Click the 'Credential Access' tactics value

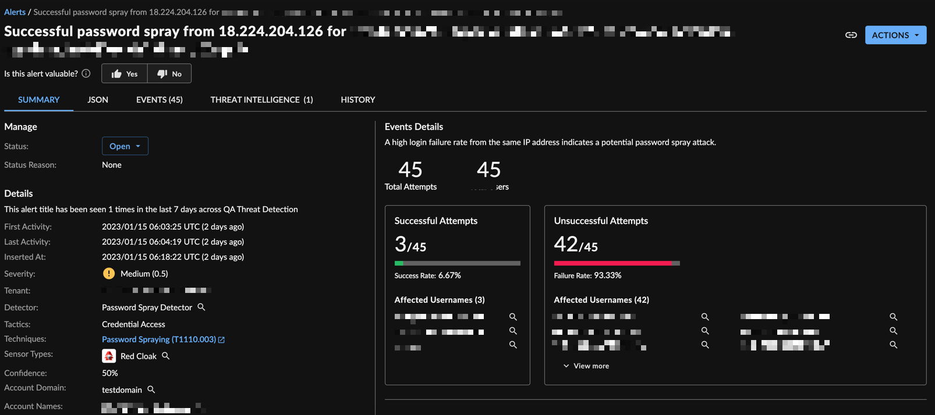click(133, 324)
